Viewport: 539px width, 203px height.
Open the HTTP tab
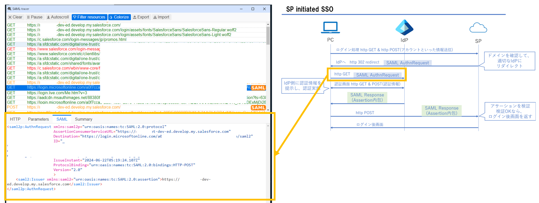(15, 119)
